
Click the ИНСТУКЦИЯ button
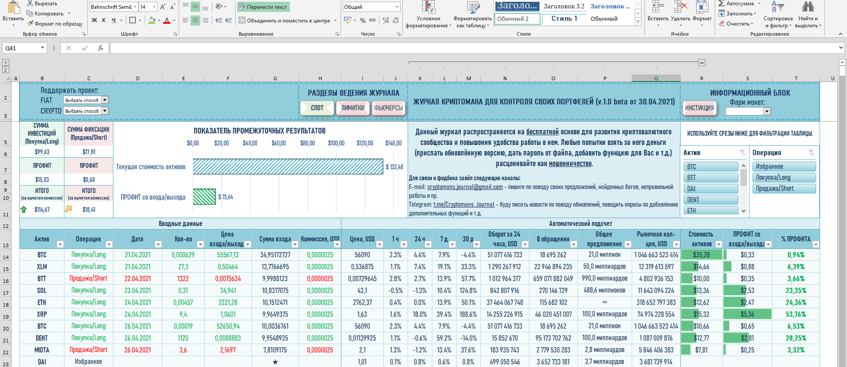pos(699,108)
